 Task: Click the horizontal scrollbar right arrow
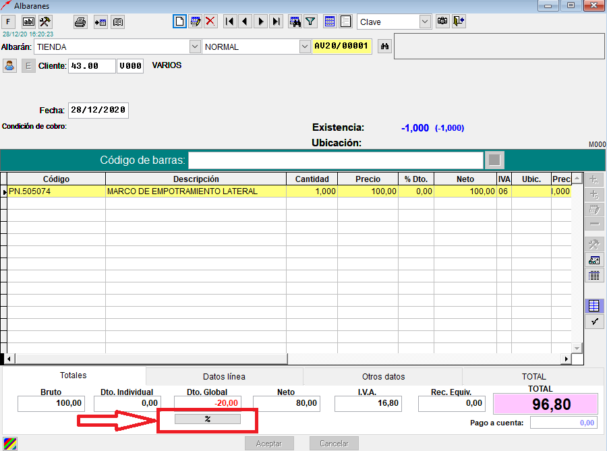pyautogui.click(x=567, y=359)
